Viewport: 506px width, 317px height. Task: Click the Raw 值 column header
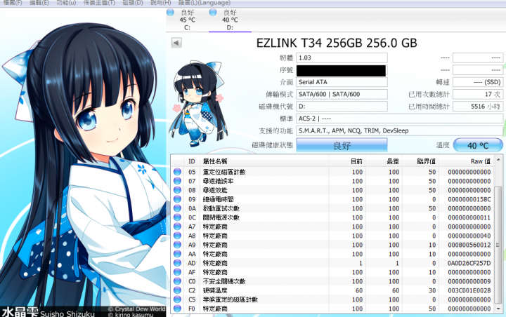tap(467, 161)
